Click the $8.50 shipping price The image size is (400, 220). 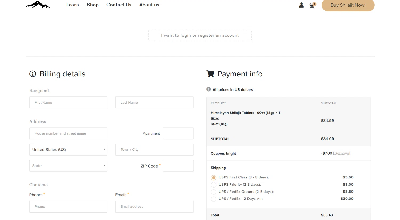tap(348, 192)
